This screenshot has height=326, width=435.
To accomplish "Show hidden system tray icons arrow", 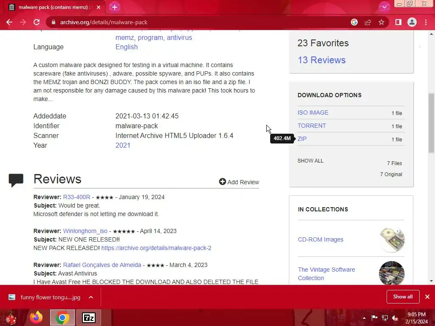I will [364, 318].
